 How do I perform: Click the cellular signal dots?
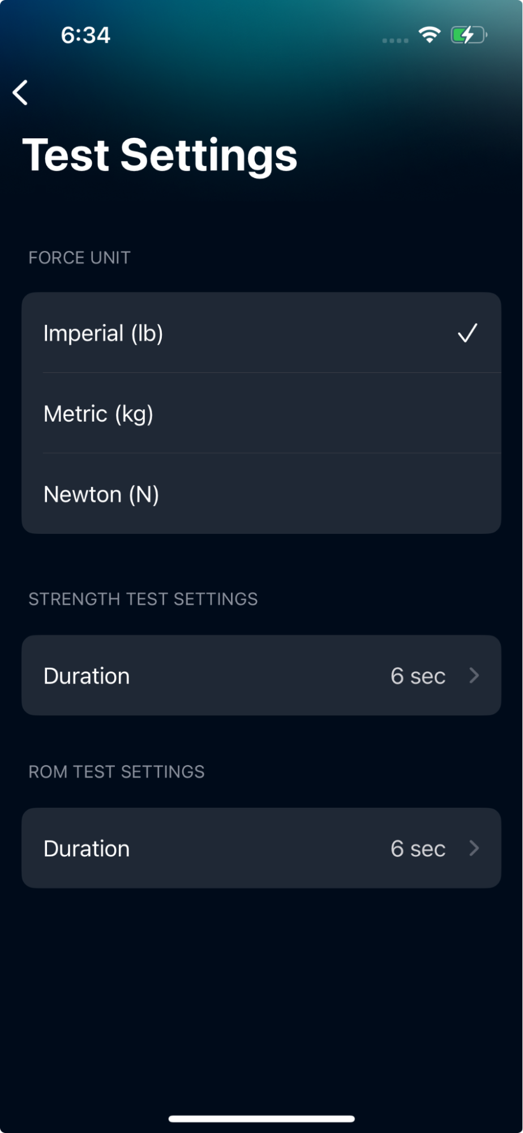tap(395, 40)
